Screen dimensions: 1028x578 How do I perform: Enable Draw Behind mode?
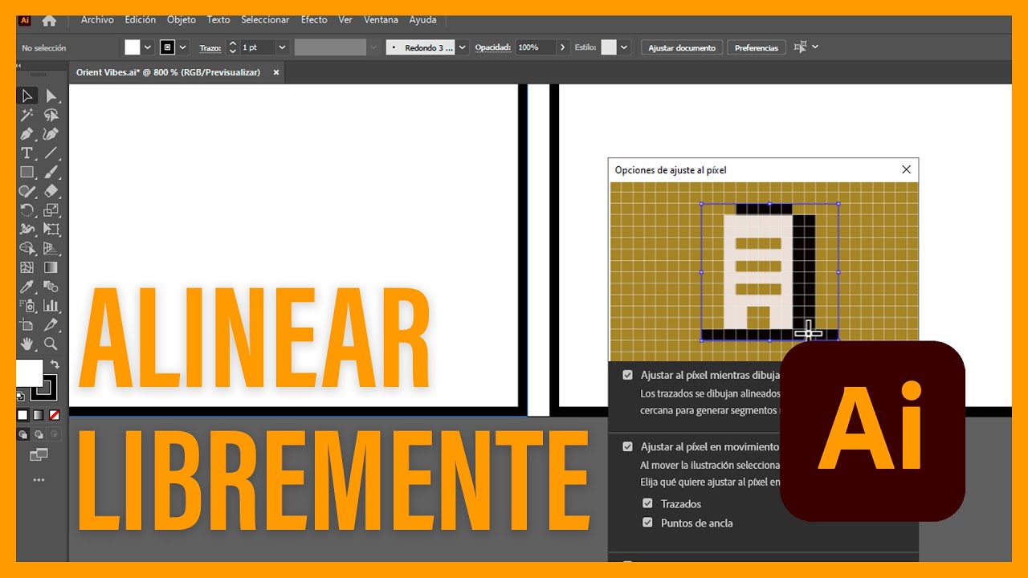click(x=39, y=434)
